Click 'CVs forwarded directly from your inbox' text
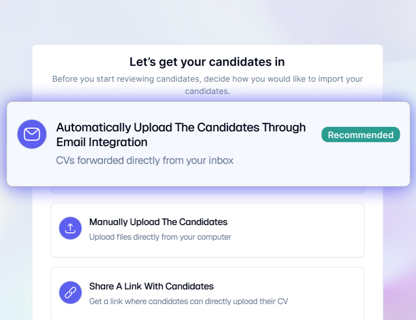 point(145,161)
